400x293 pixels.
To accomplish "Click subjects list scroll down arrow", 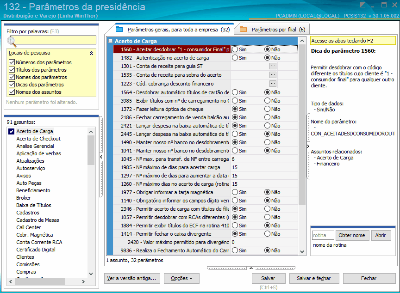I will (x=91, y=274).
